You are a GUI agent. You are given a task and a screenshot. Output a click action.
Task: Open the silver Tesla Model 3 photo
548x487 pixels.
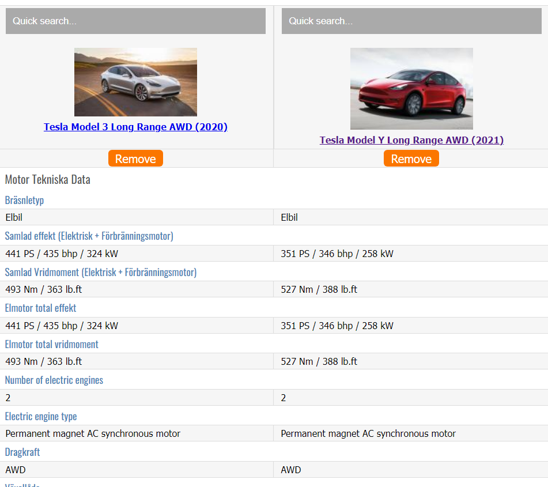(x=135, y=82)
